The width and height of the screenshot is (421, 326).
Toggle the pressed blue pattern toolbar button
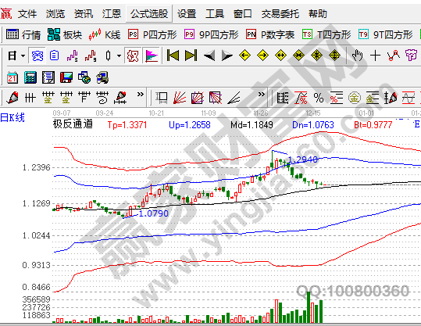point(37,56)
